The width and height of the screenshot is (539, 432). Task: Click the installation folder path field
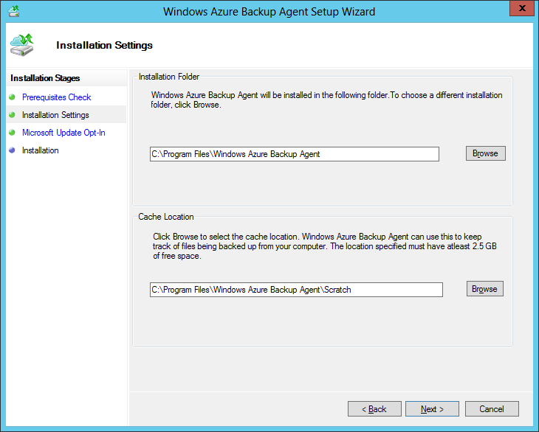(x=295, y=154)
